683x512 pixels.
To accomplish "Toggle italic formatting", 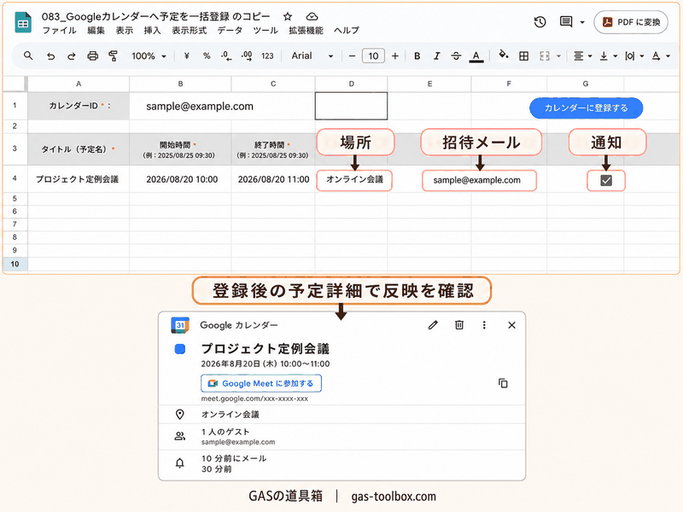I will coord(436,55).
